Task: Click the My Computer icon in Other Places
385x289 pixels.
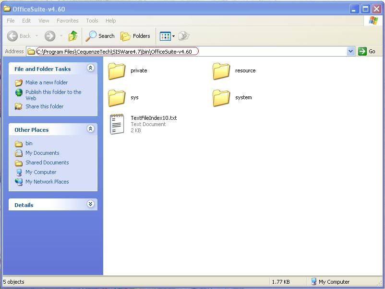Action: (x=19, y=173)
